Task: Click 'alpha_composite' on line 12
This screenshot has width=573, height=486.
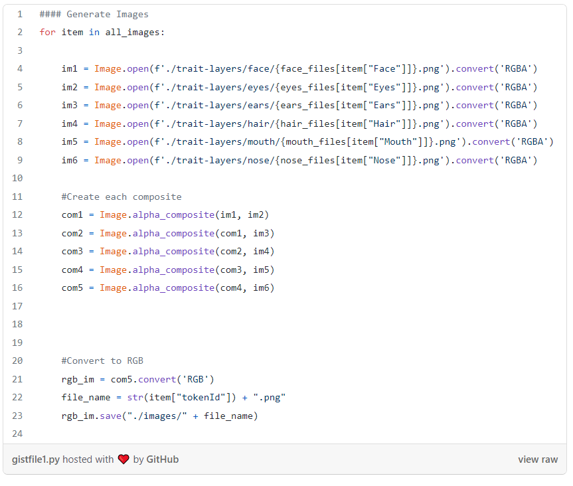Action: tap(173, 215)
